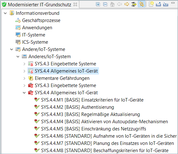The height and width of the screenshot is (154, 178).
Task: Expand SYS.4.3 Eingebettete Systeme red toolbox node
Action: [x=24, y=85]
